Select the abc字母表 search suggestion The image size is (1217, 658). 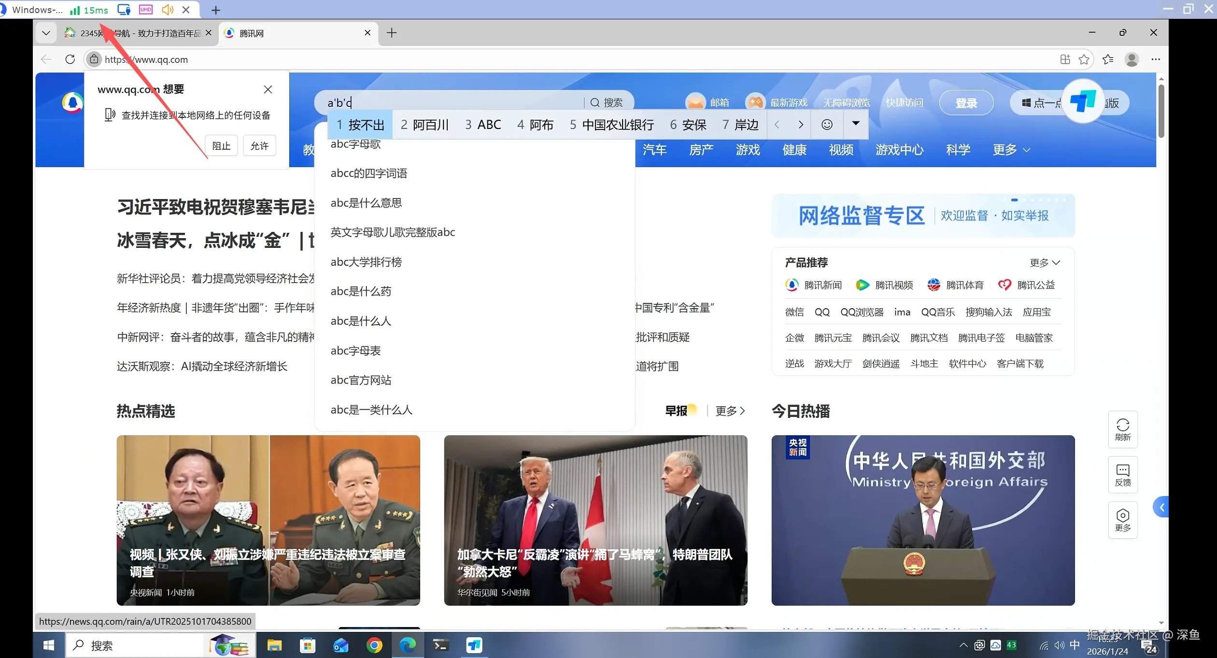tap(355, 351)
